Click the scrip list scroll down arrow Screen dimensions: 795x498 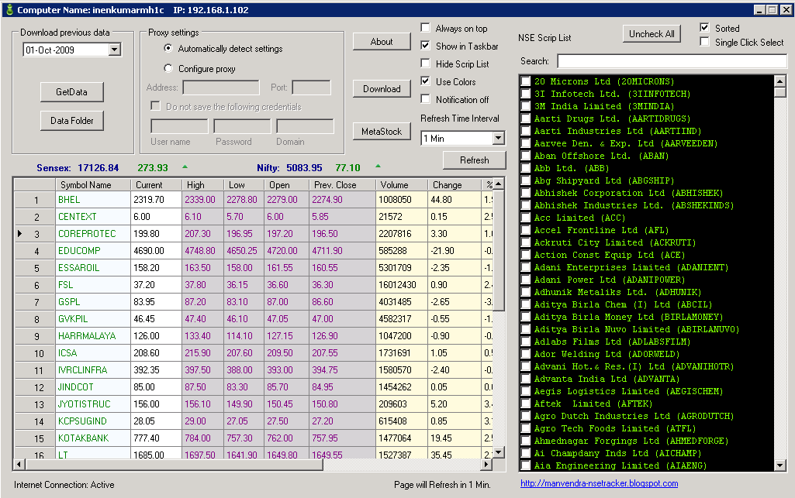click(x=779, y=465)
